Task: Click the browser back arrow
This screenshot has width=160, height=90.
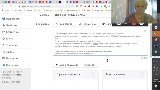Action: click(x=3, y=6)
